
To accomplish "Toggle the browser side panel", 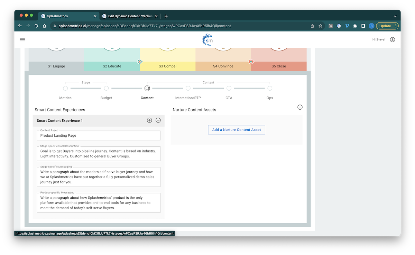I will pyautogui.click(x=363, y=26).
